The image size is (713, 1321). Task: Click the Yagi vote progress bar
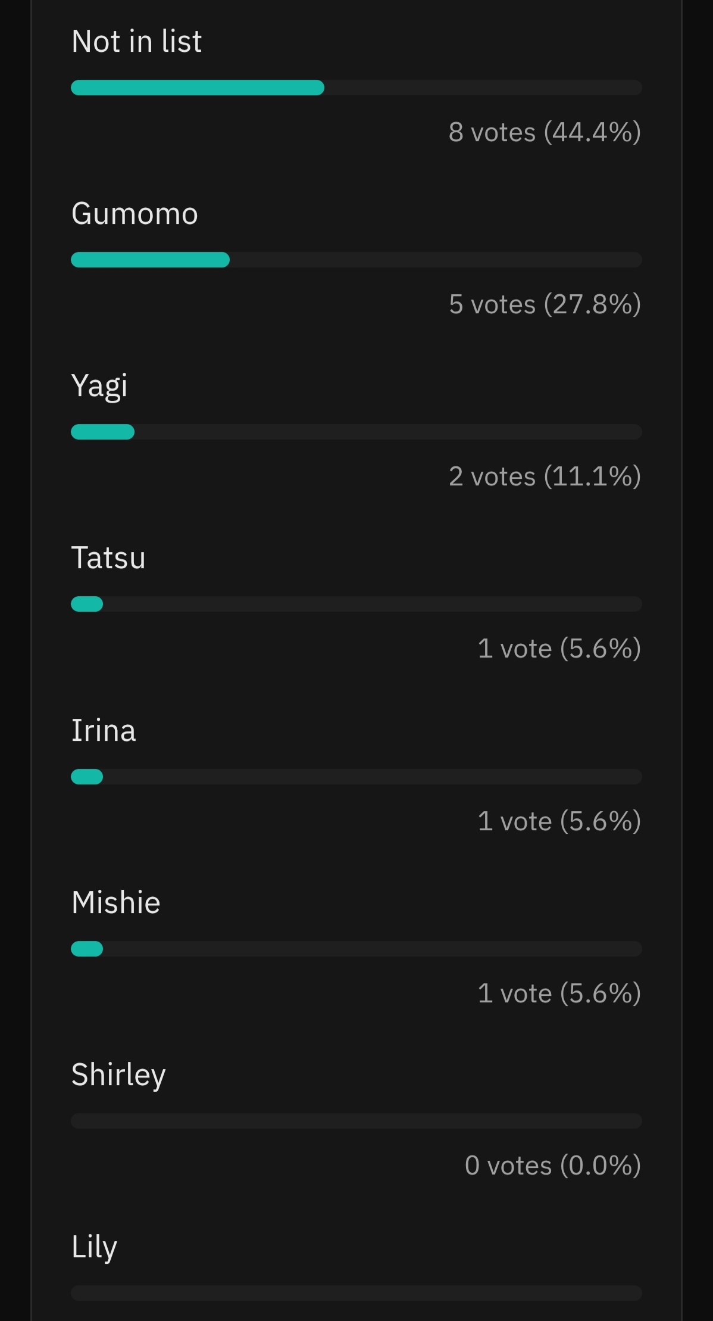coord(356,432)
